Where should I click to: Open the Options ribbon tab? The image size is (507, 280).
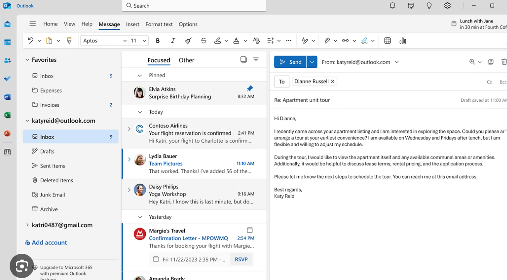click(x=188, y=24)
